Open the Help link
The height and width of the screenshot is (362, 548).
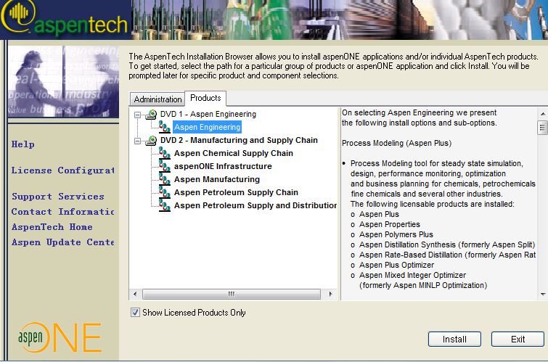click(23, 144)
